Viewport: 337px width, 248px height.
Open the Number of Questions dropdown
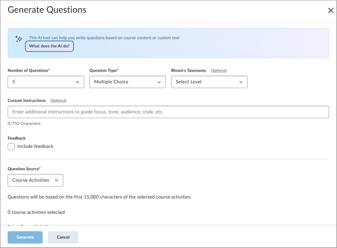[46, 82]
